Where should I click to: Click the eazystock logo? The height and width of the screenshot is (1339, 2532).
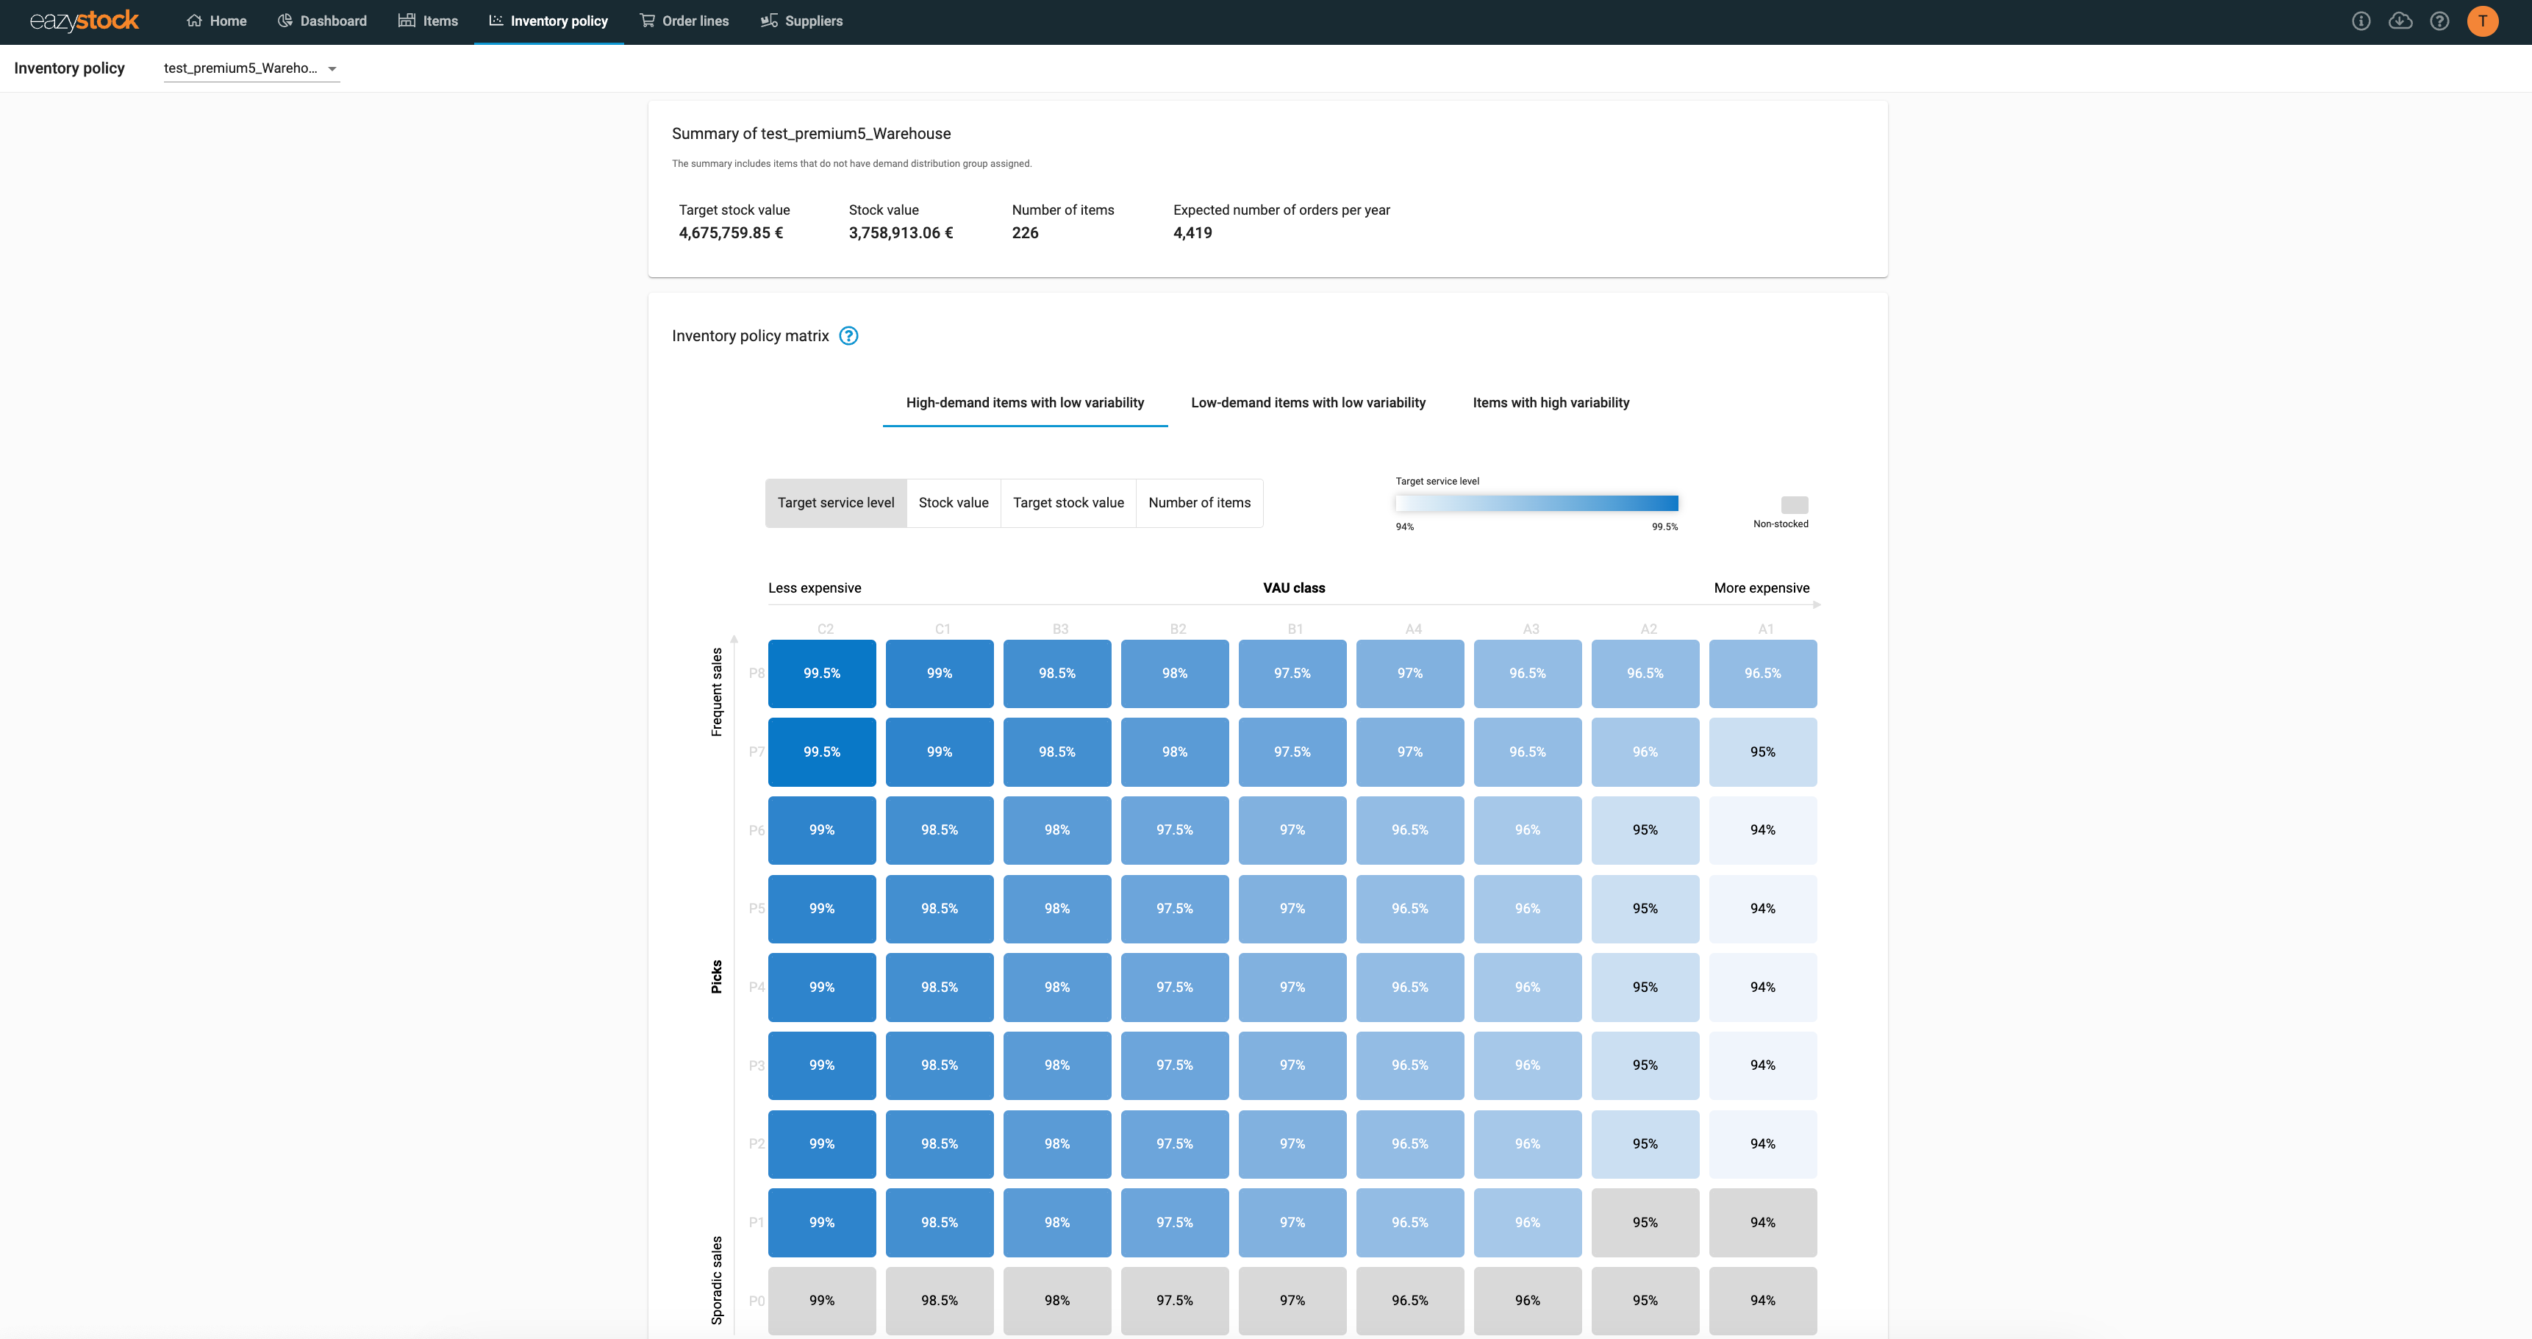85,21
